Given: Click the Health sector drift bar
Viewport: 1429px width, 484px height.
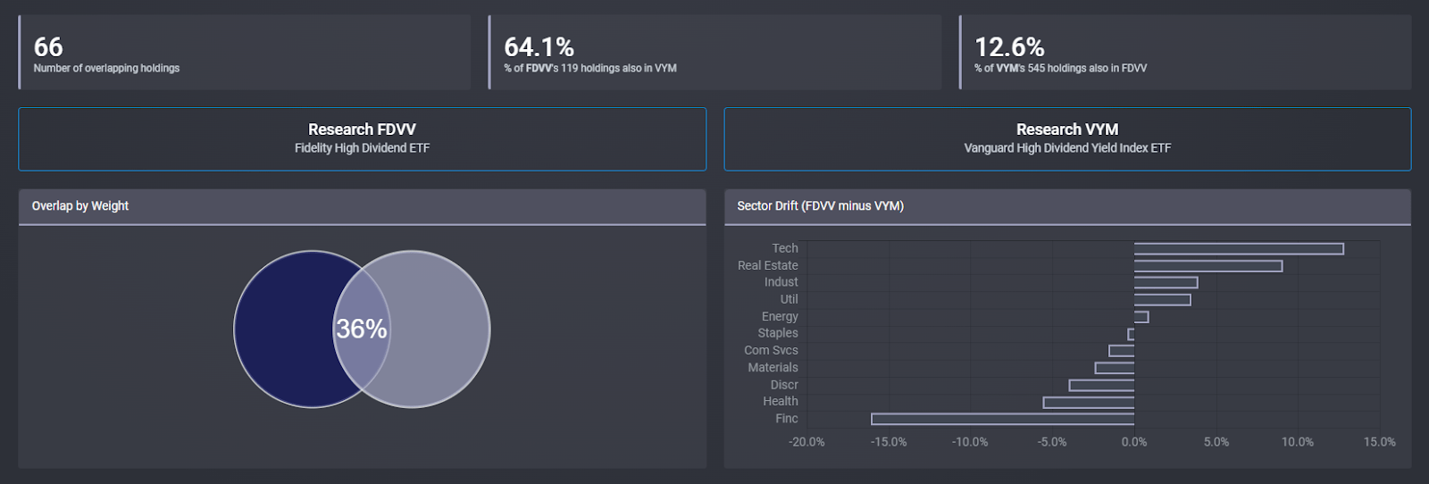Looking at the screenshot, I should tap(1089, 402).
